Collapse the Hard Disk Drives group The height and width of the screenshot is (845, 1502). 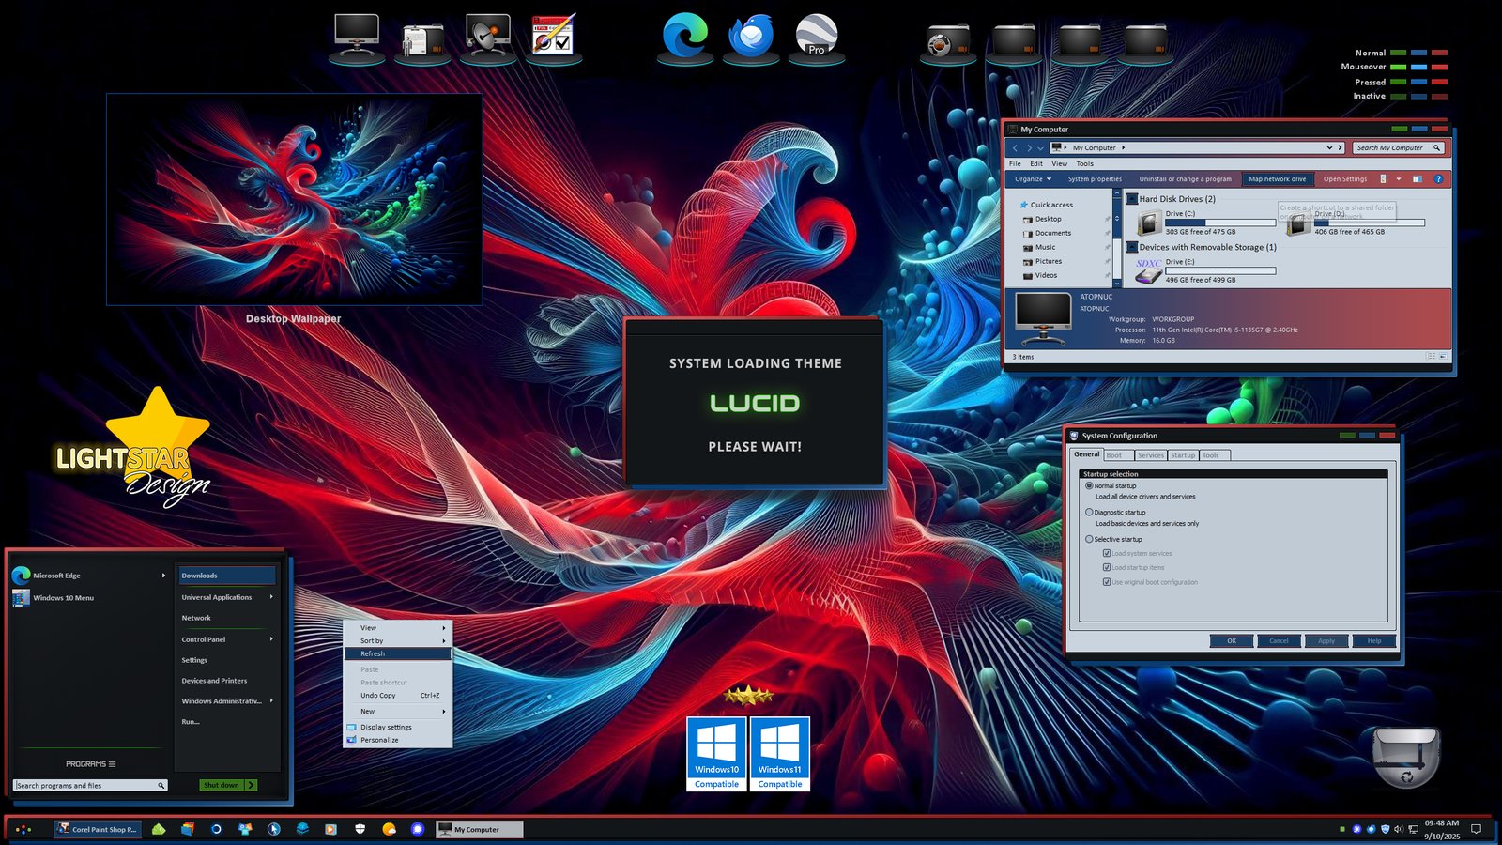[x=1132, y=198]
